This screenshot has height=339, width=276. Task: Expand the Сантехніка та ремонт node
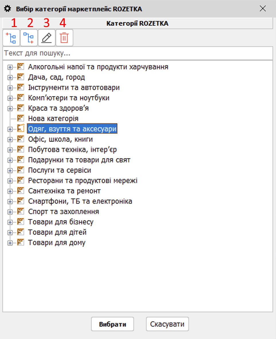10,191
